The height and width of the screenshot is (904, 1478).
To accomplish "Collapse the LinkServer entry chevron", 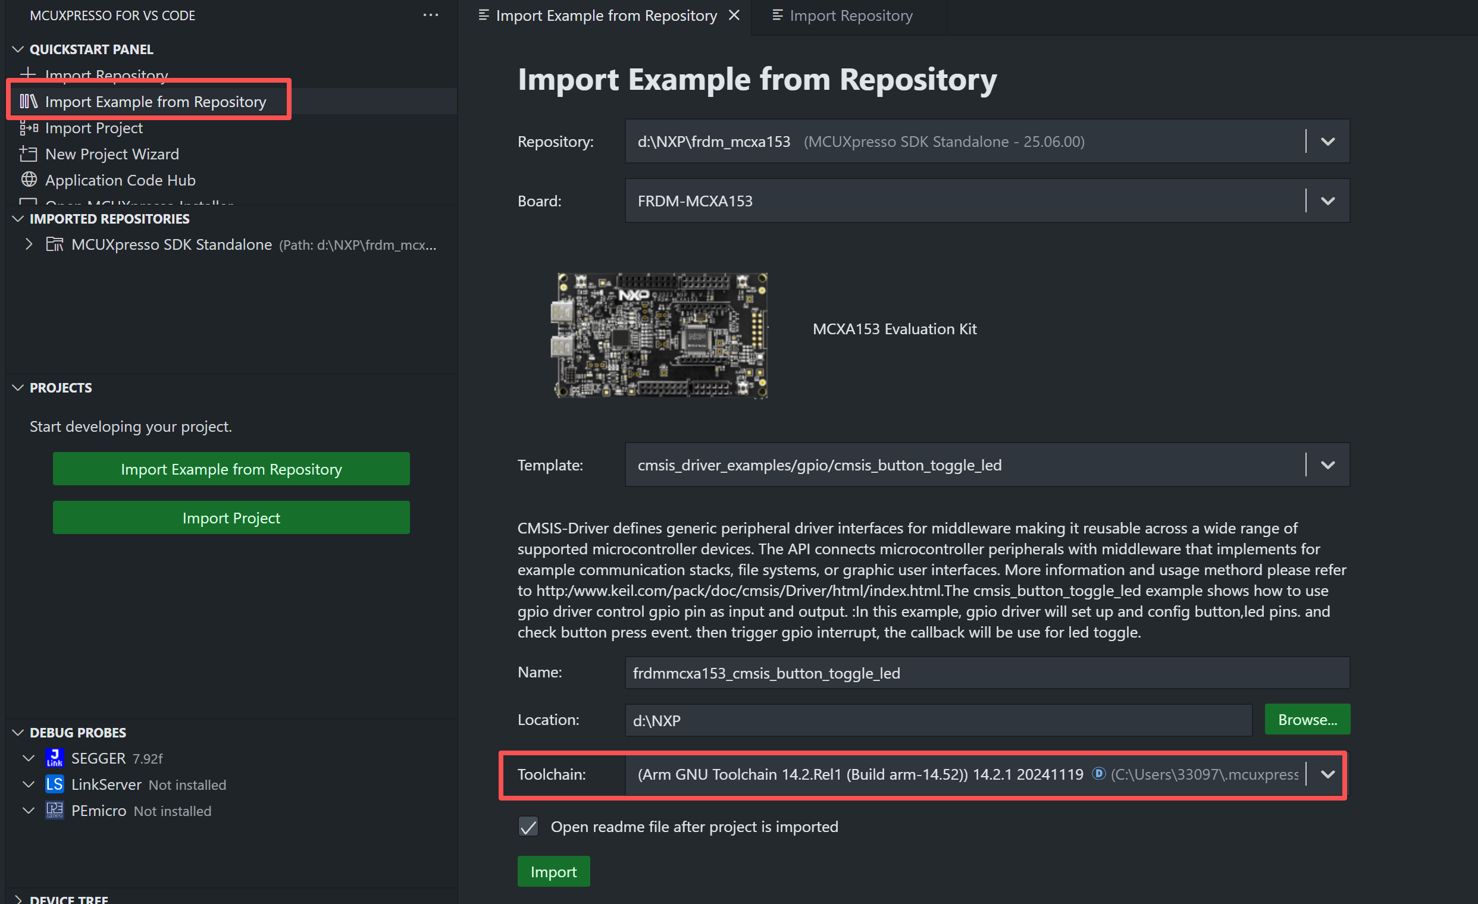I will (28, 784).
